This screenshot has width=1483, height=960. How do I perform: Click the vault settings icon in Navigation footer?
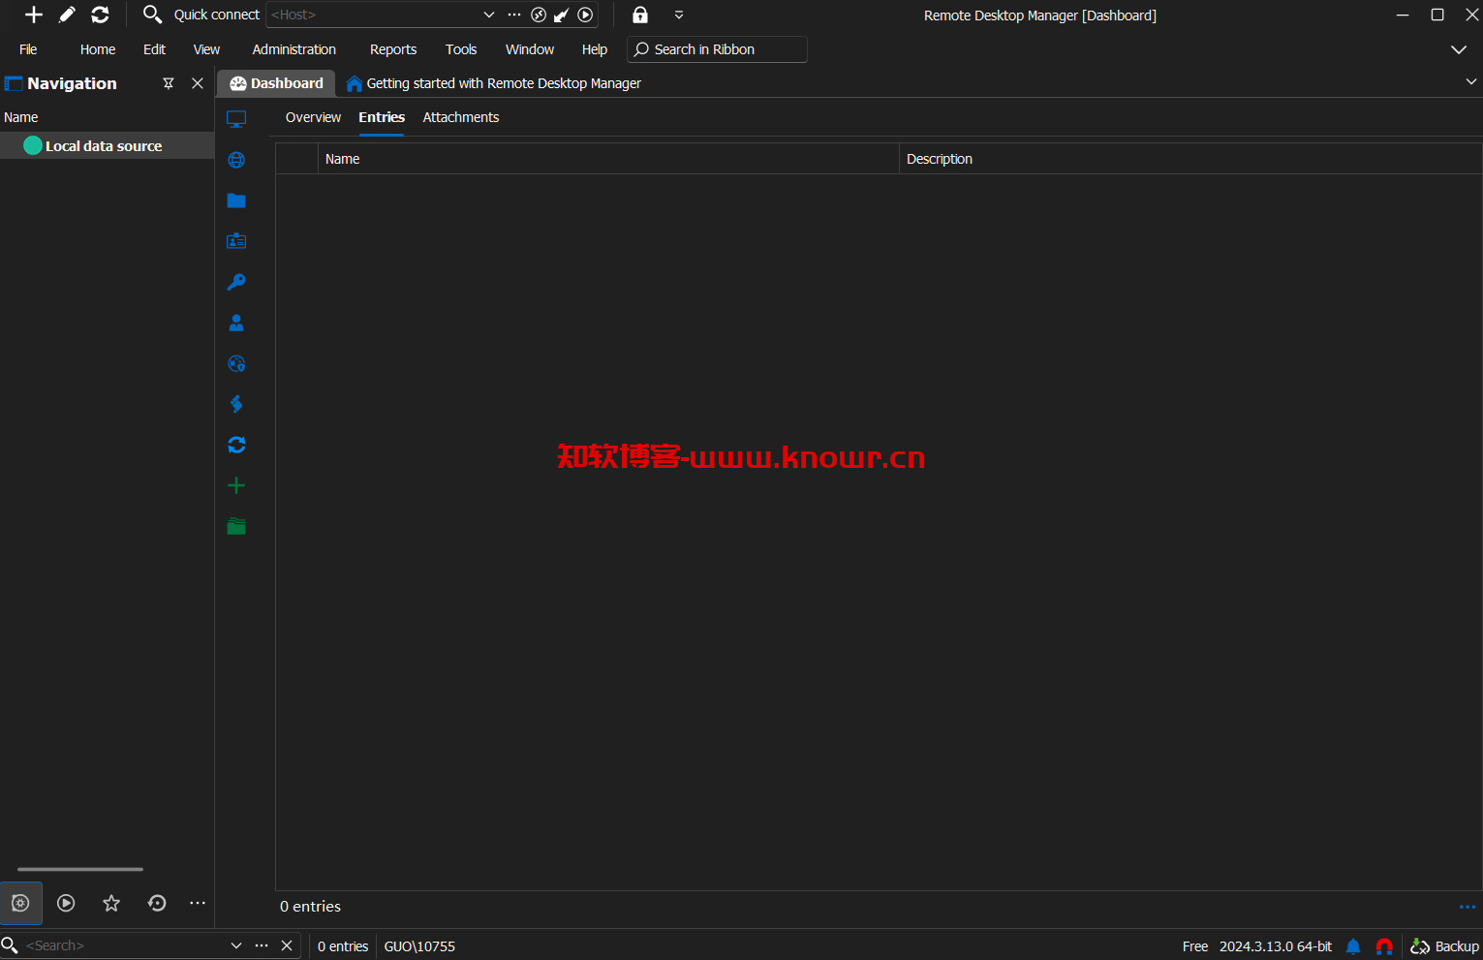click(20, 903)
